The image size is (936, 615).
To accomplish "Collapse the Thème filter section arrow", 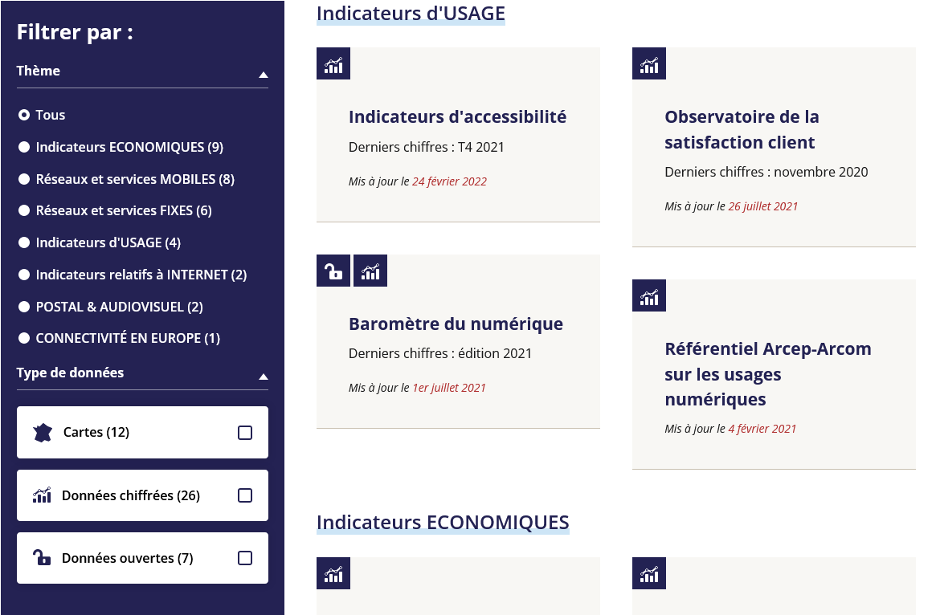I will (x=263, y=75).
